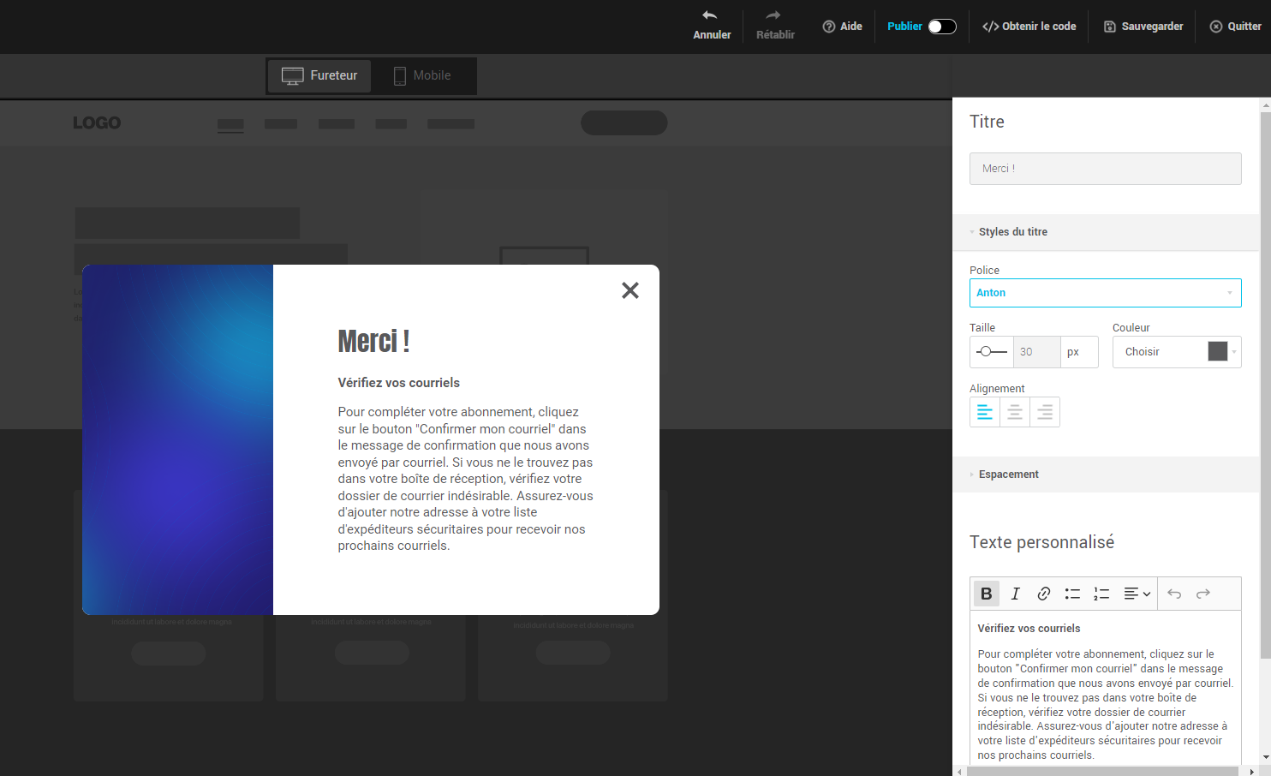Open text alignment dropdown in editor
This screenshot has height=776, width=1271.
1137,594
